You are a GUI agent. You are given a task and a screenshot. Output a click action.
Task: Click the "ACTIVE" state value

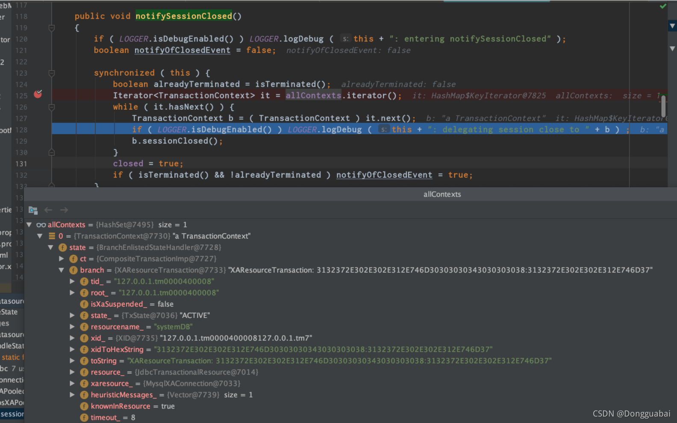[x=195, y=315]
